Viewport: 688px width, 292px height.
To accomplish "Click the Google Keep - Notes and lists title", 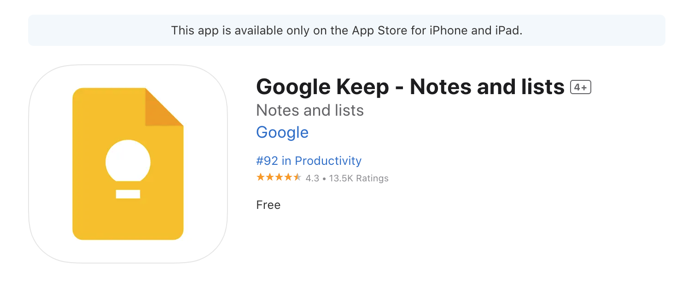I will tap(410, 87).
